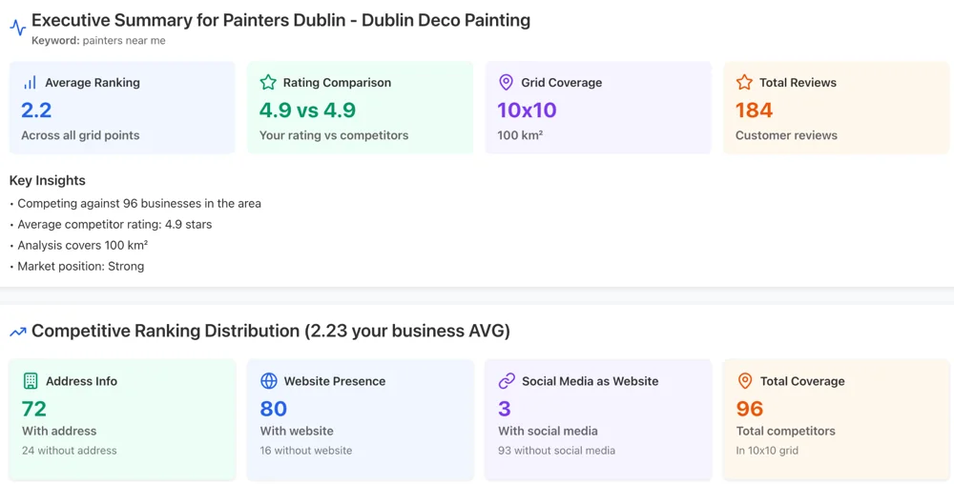This screenshot has width=954, height=484.
Task: Click the 'painters near me' keyword text
Action: pos(124,41)
